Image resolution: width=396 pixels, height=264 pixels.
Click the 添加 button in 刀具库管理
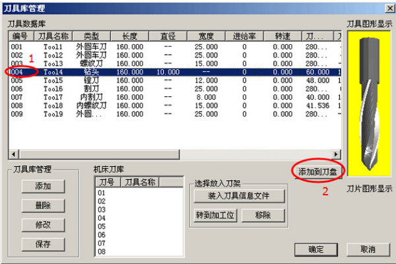[42, 187]
